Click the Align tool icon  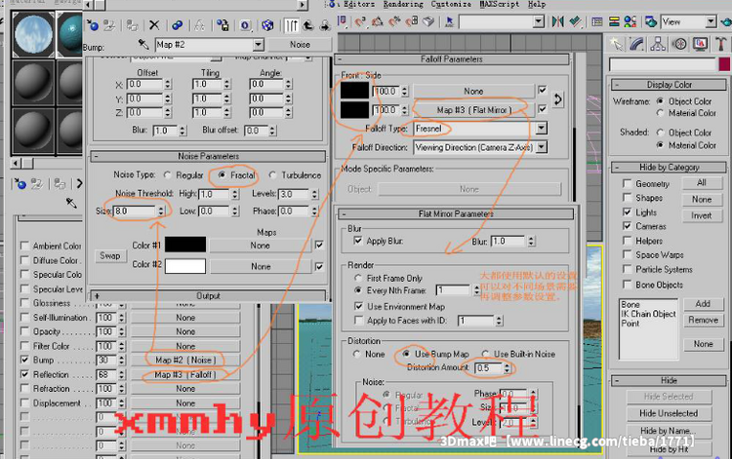tap(575, 21)
